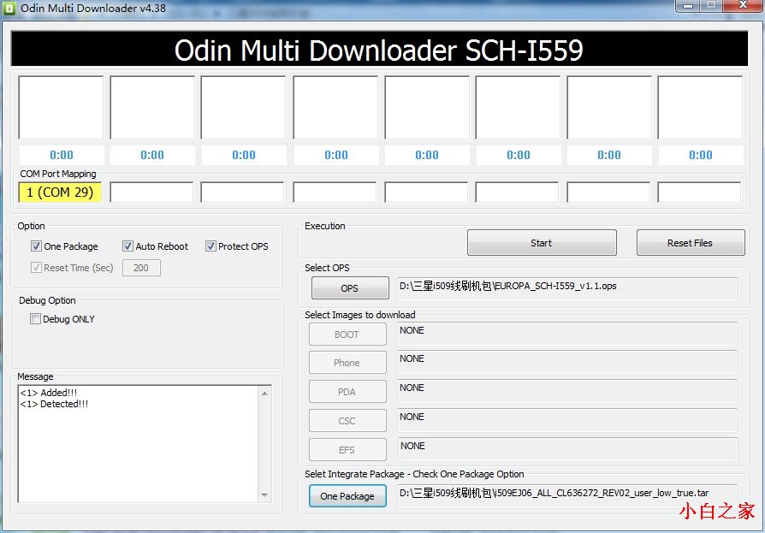
Task: Select the 1 (COM 29) port mapping box
Action: pos(60,192)
